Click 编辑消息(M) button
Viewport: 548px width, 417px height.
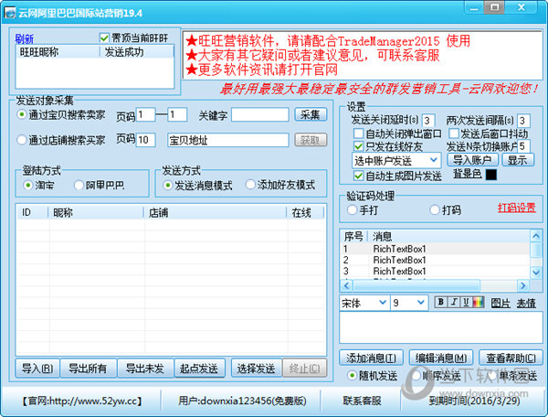tap(441, 358)
